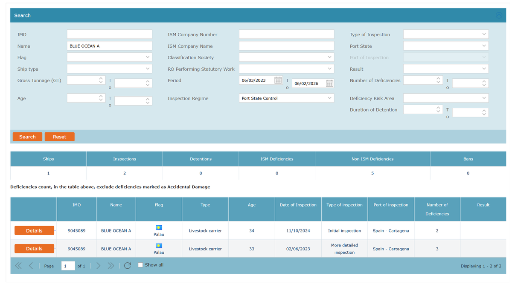Go to the next results page
Screen dimensions: 512x287
(98, 266)
